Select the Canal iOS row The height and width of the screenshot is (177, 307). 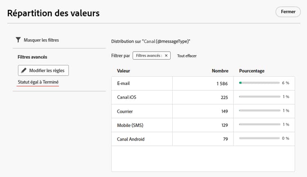[126, 97]
